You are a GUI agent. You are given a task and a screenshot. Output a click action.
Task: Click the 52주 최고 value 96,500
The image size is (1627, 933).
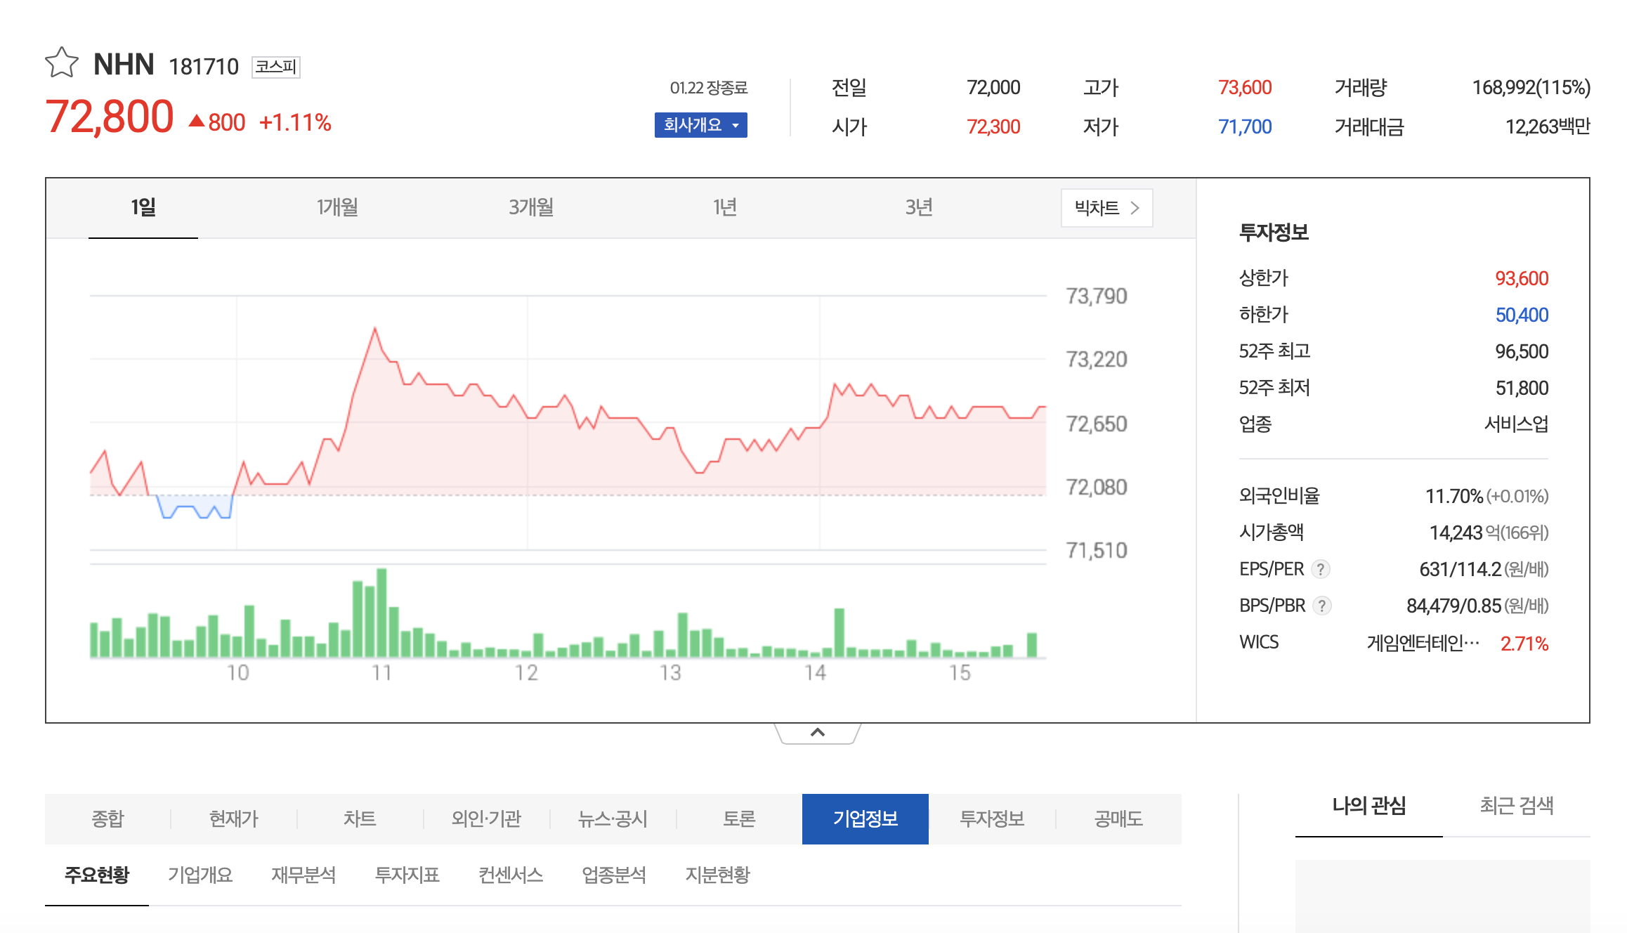pyautogui.click(x=1522, y=352)
